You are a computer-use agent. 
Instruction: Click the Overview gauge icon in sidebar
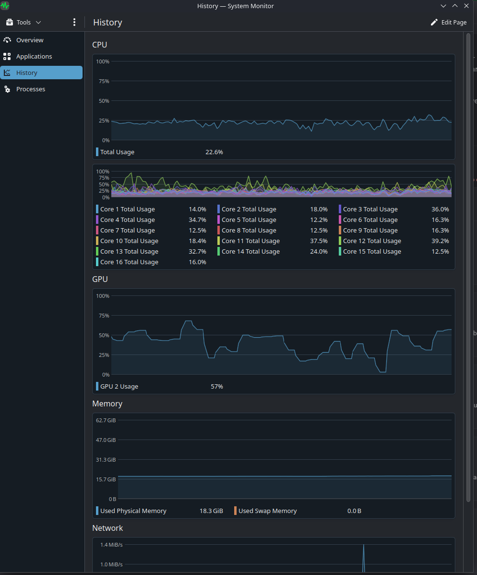(7, 40)
